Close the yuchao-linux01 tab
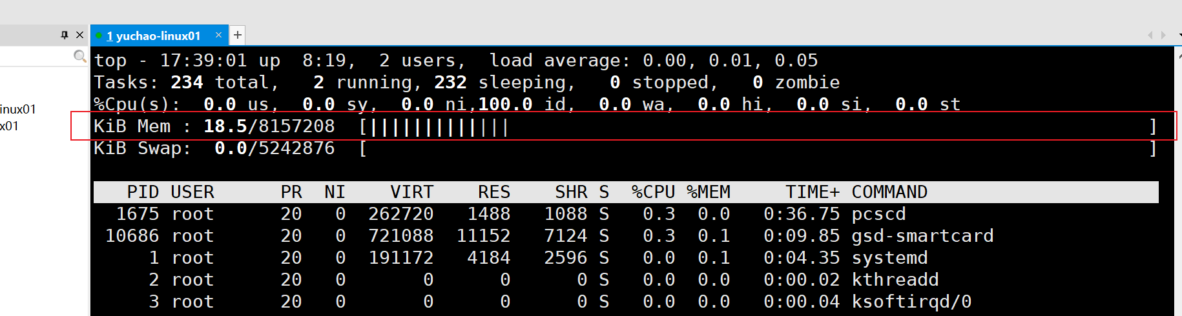 coord(218,35)
